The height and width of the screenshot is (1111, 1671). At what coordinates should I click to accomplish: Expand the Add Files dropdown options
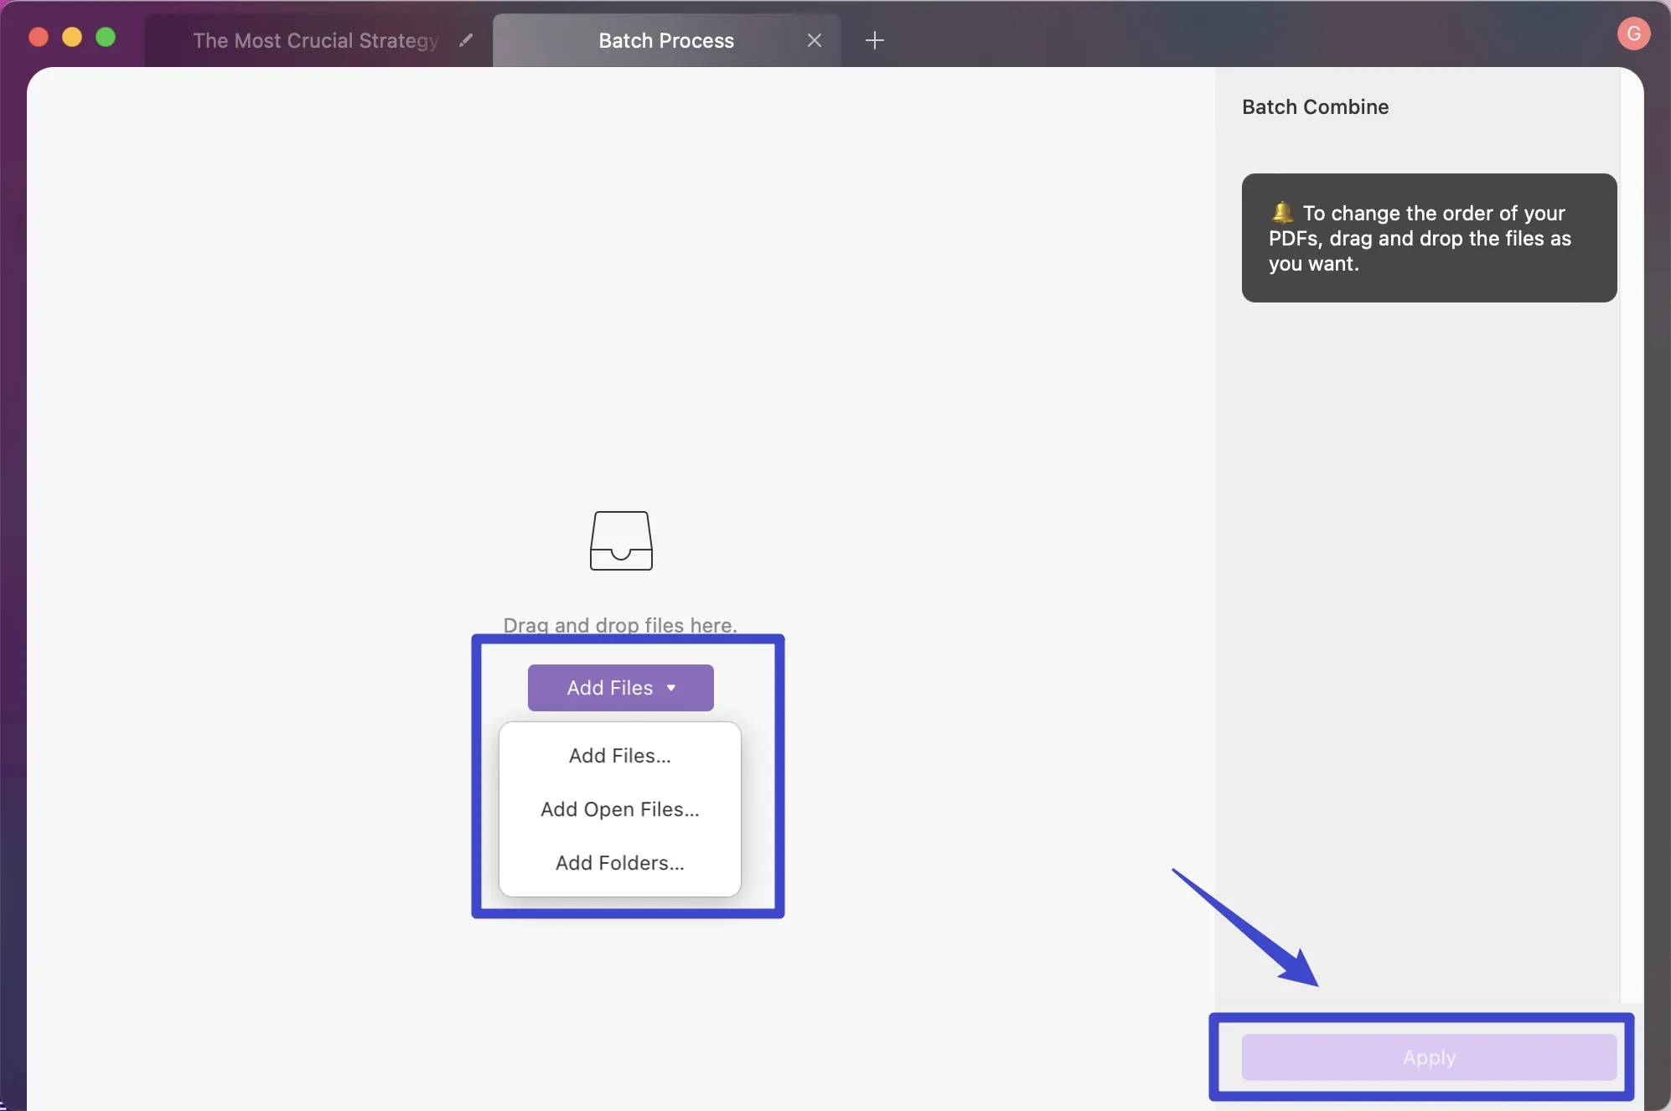tap(670, 688)
